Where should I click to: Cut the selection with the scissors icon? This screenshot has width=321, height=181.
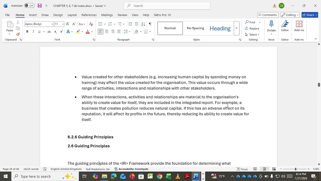18,23
